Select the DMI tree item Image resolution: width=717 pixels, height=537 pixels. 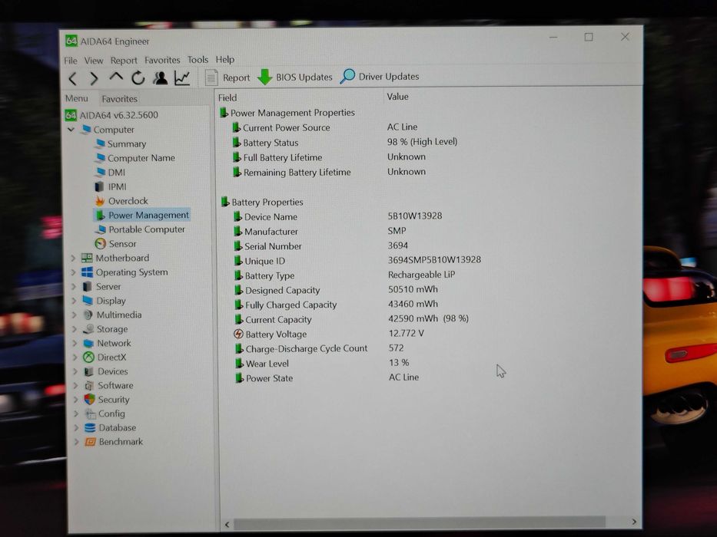click(117, 172)
